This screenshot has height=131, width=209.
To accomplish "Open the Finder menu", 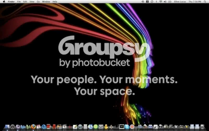I will 11,2.
